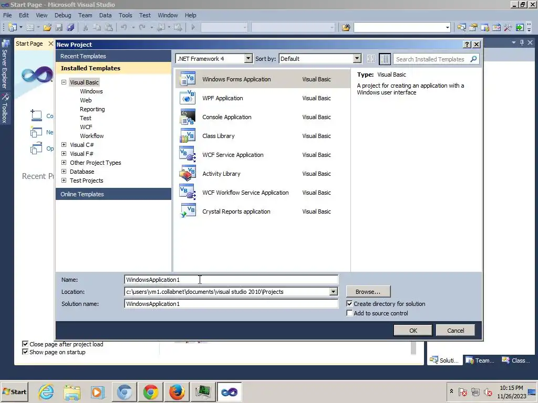This screenshot has width=538, height=403.
Task: Click the Open File toolbar icon
Action: click(x=47, y=27)
